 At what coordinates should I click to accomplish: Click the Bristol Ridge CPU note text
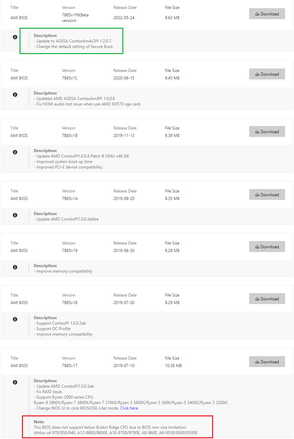click(x=110, y=427)
